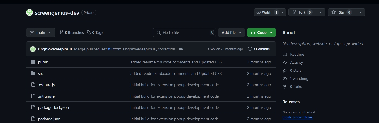View the 3 Commits history
The height and width of the screenshot is (123, 379).
click(259, 49)
